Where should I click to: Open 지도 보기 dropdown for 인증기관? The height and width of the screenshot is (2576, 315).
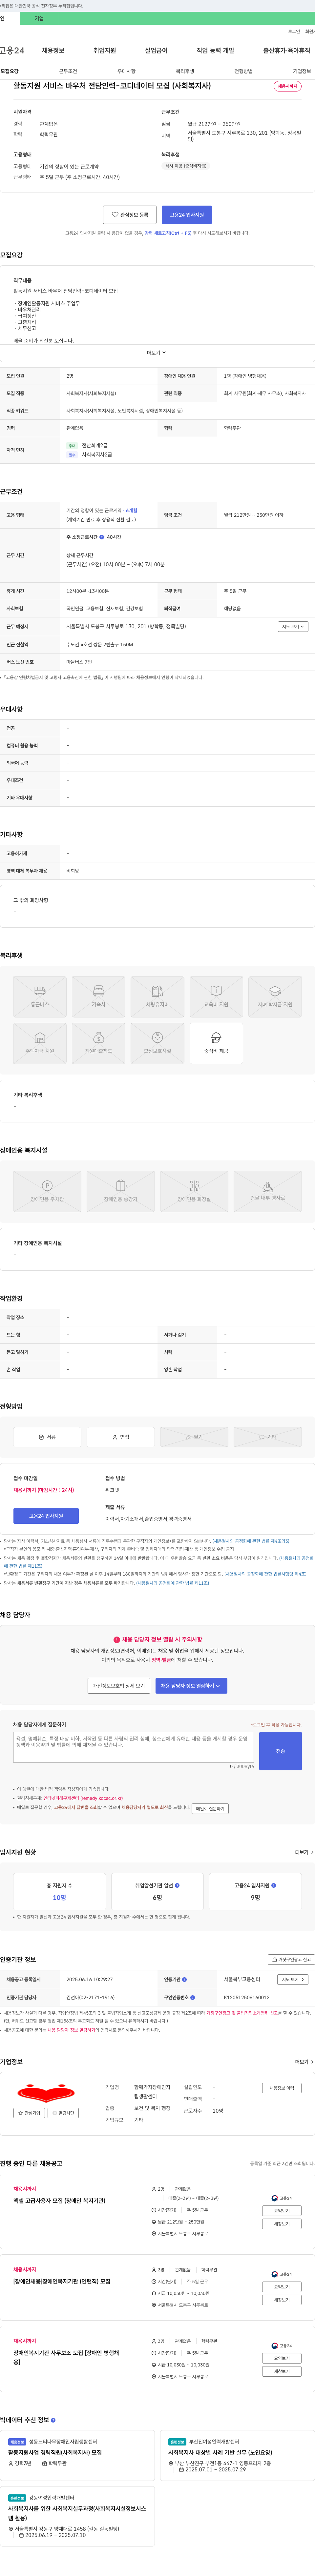[292, 1979]
